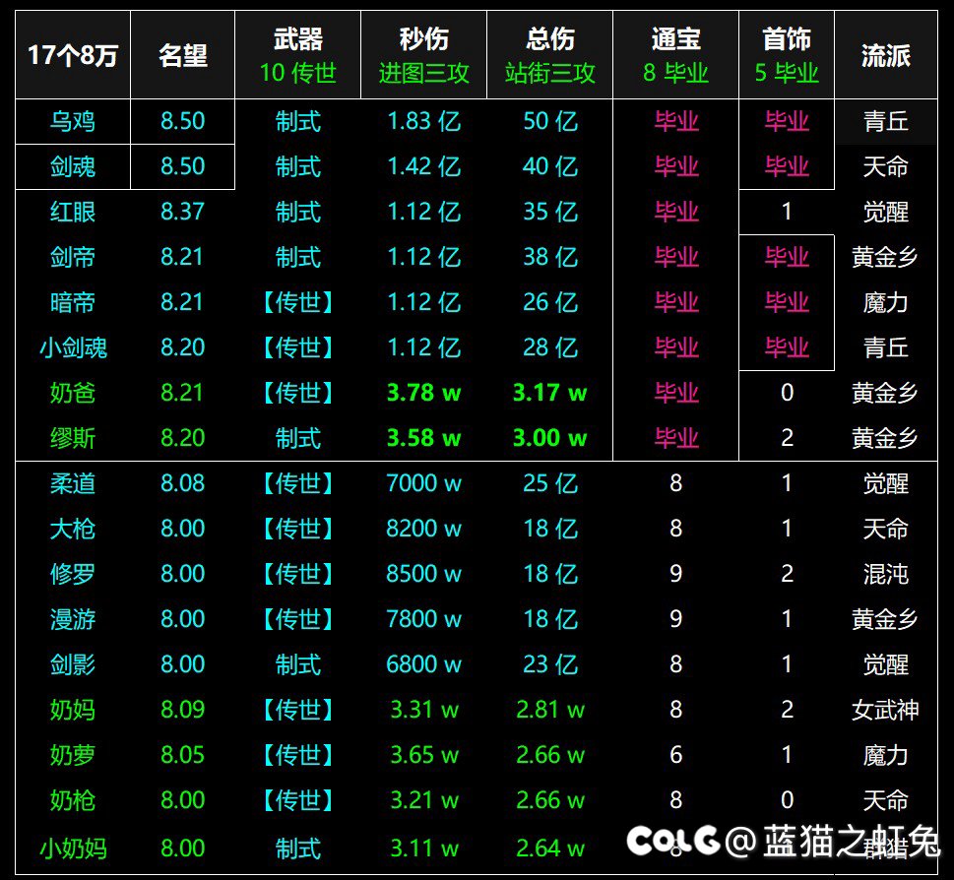The height and width of the screenshot is (880, 954).
Task: Click the 17个8万 title cell
Action: pos(71,54)
